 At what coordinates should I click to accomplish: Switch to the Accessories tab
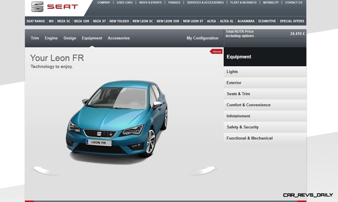coord(119,38)
